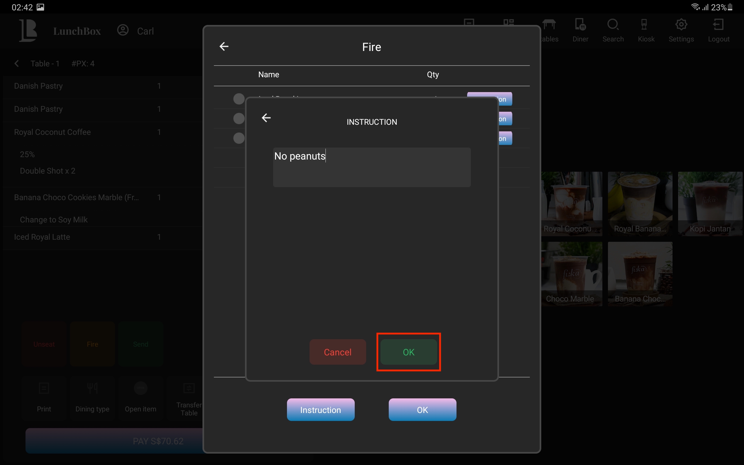
Task: Select the second item radio circle
Action: point(239,119)
